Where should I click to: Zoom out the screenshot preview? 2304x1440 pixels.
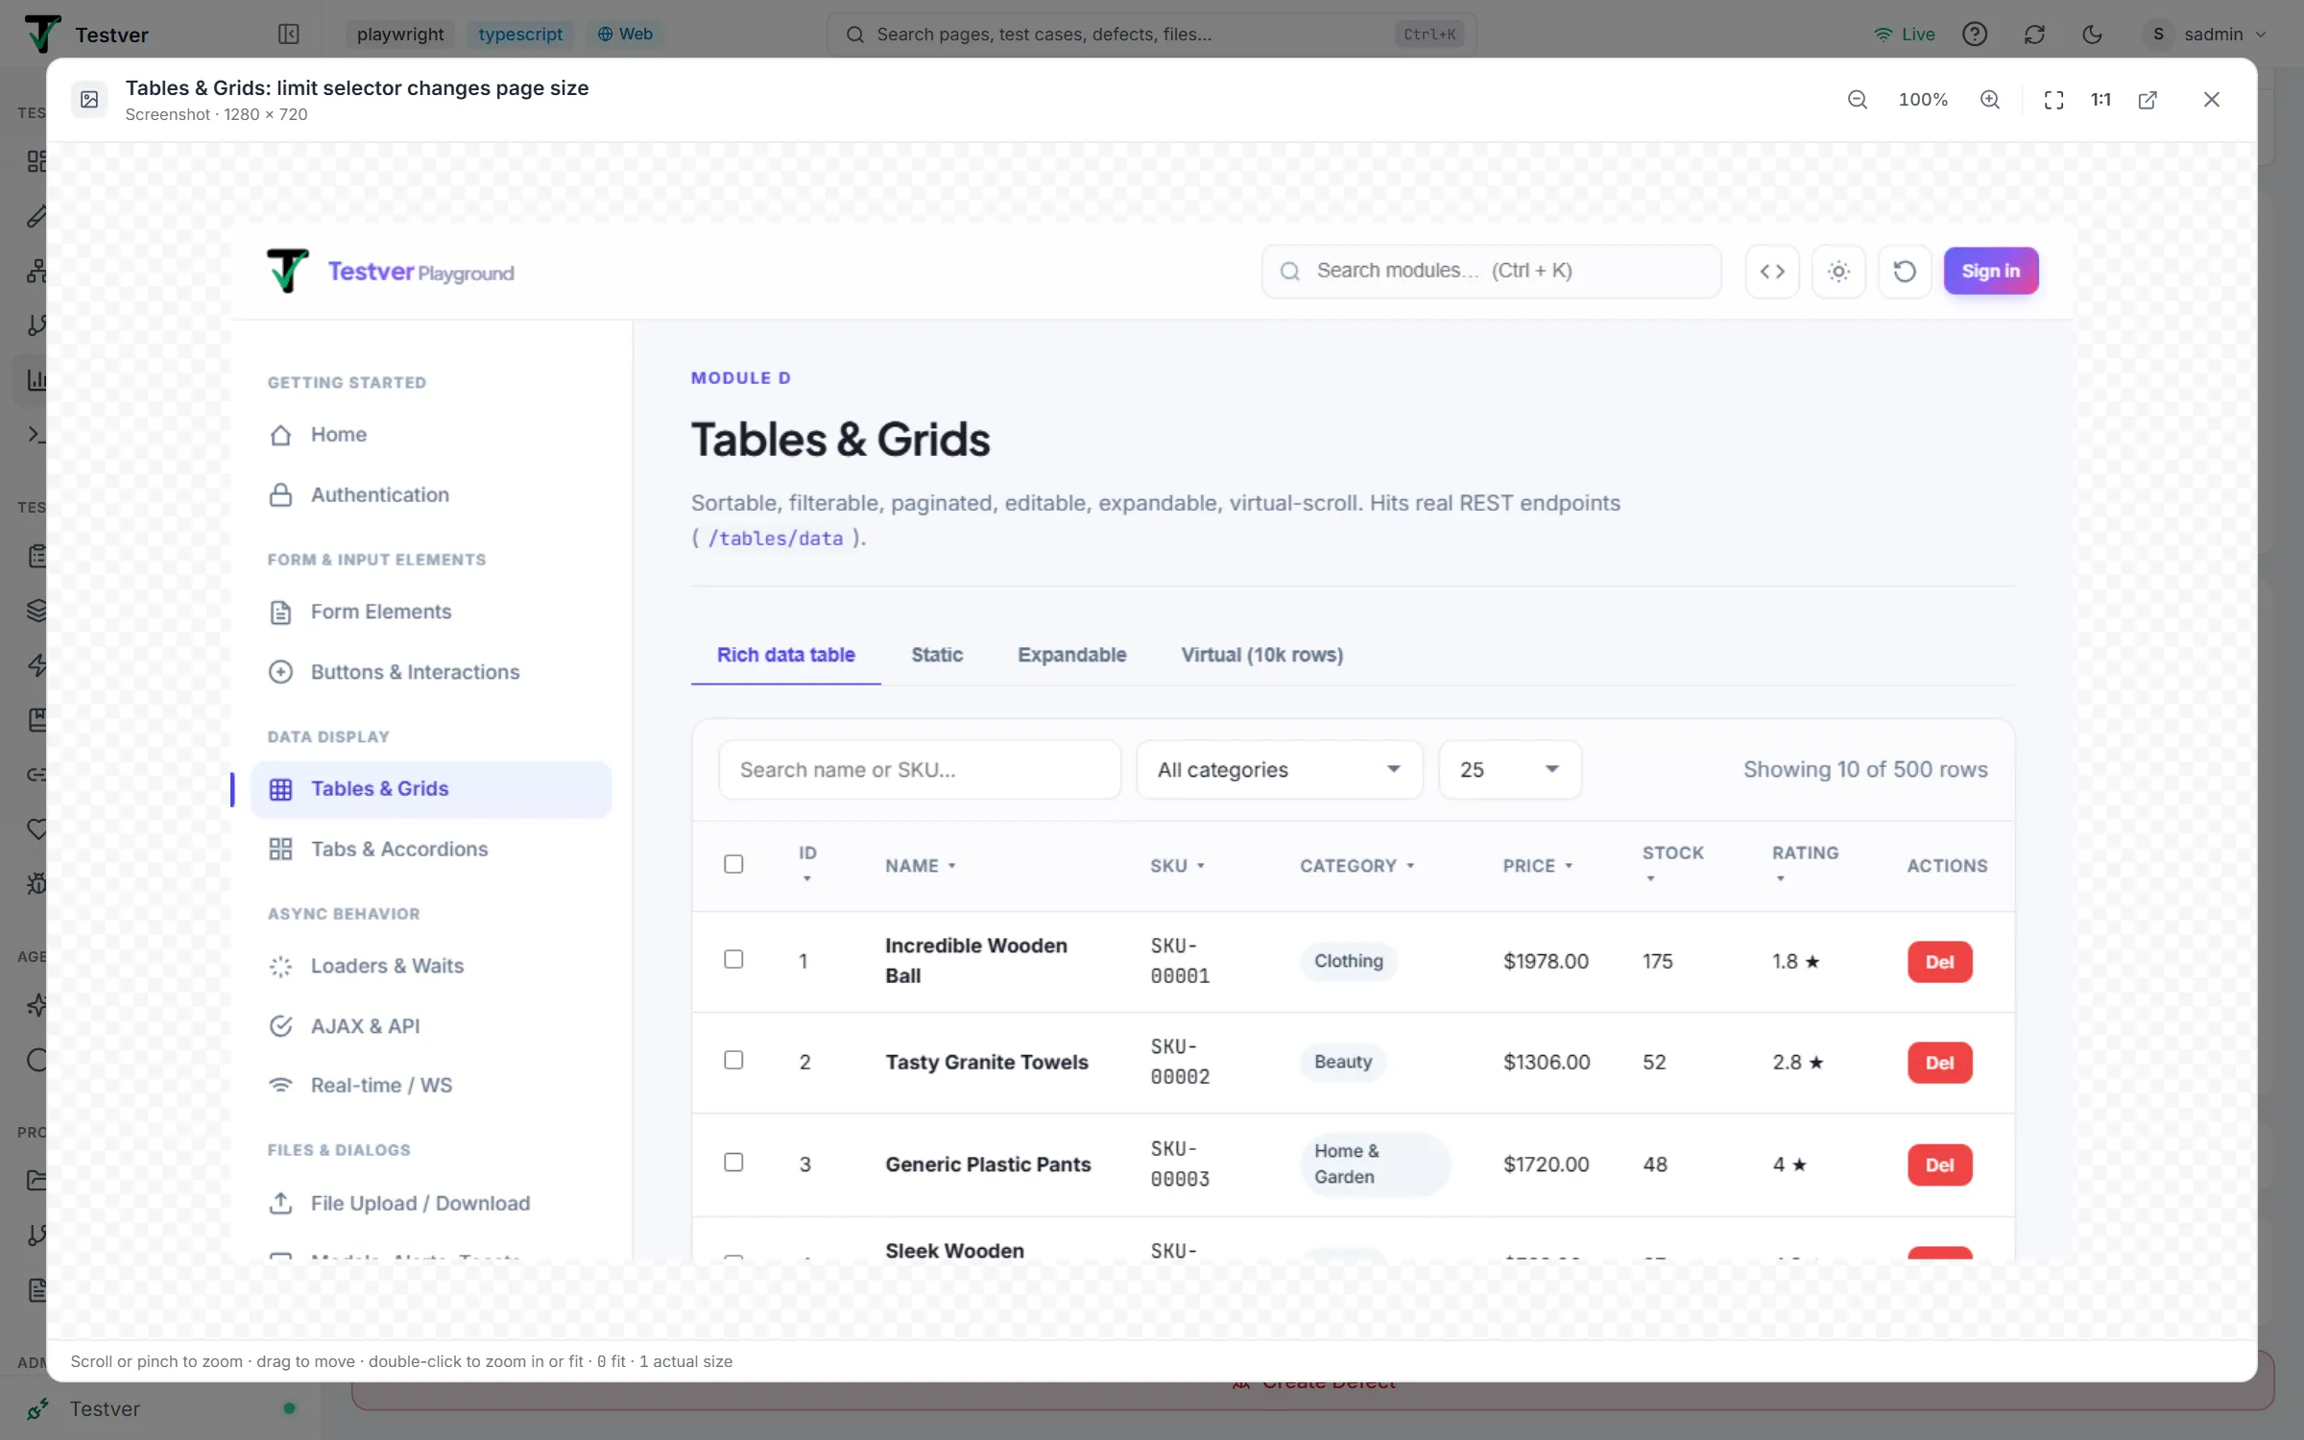(1857, 100)
